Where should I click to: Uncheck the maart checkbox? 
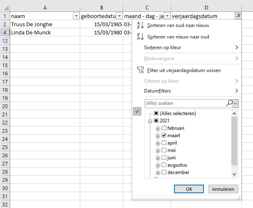[164, 136]
